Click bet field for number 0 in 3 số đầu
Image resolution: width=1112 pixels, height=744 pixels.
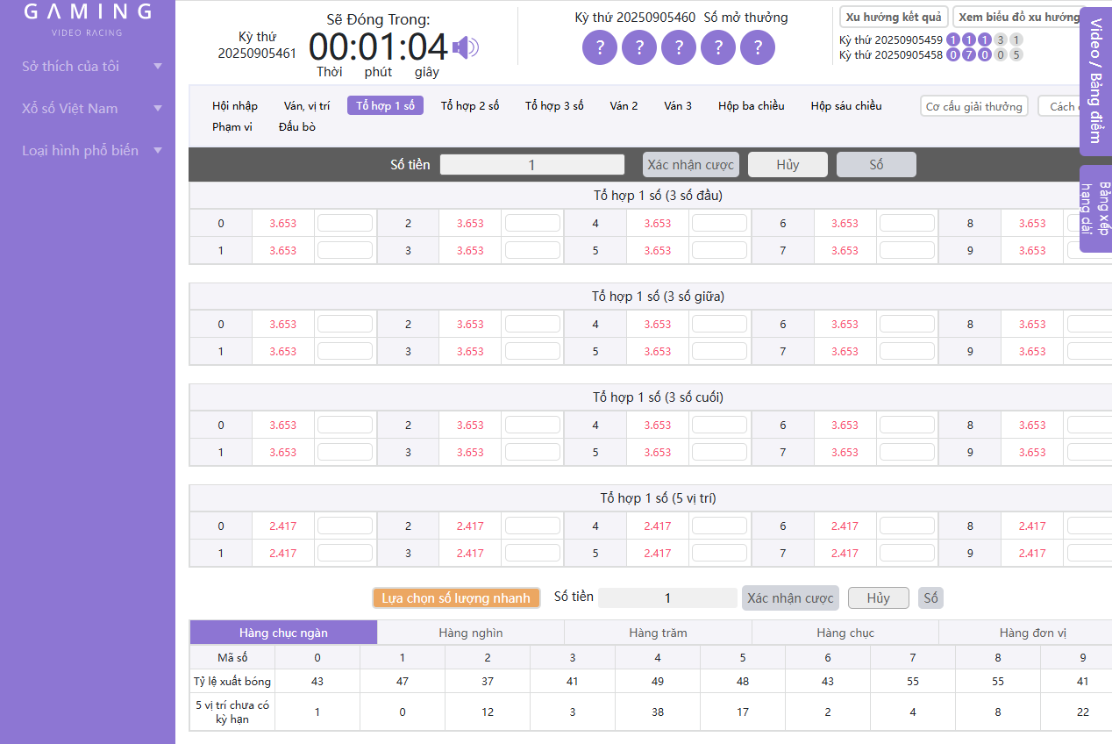pyautogui.click(x=345, y=223)
